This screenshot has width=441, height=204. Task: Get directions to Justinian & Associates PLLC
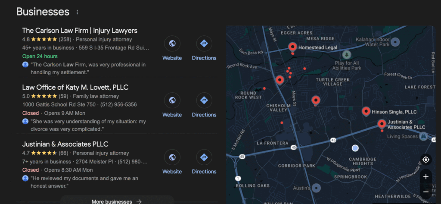pyautogui.click(x=204, y=157)
